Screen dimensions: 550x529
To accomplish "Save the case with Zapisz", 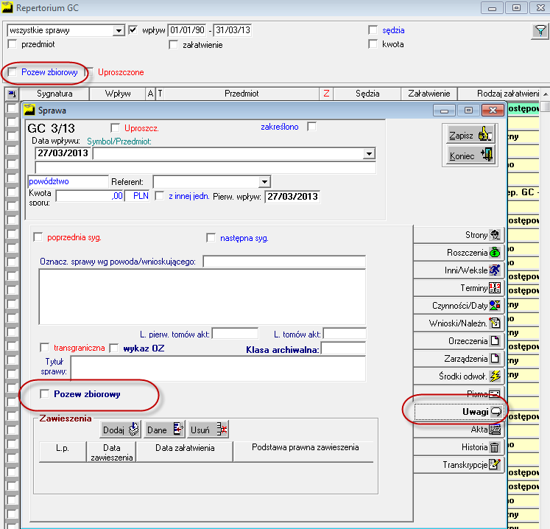I will click(470, 135).
